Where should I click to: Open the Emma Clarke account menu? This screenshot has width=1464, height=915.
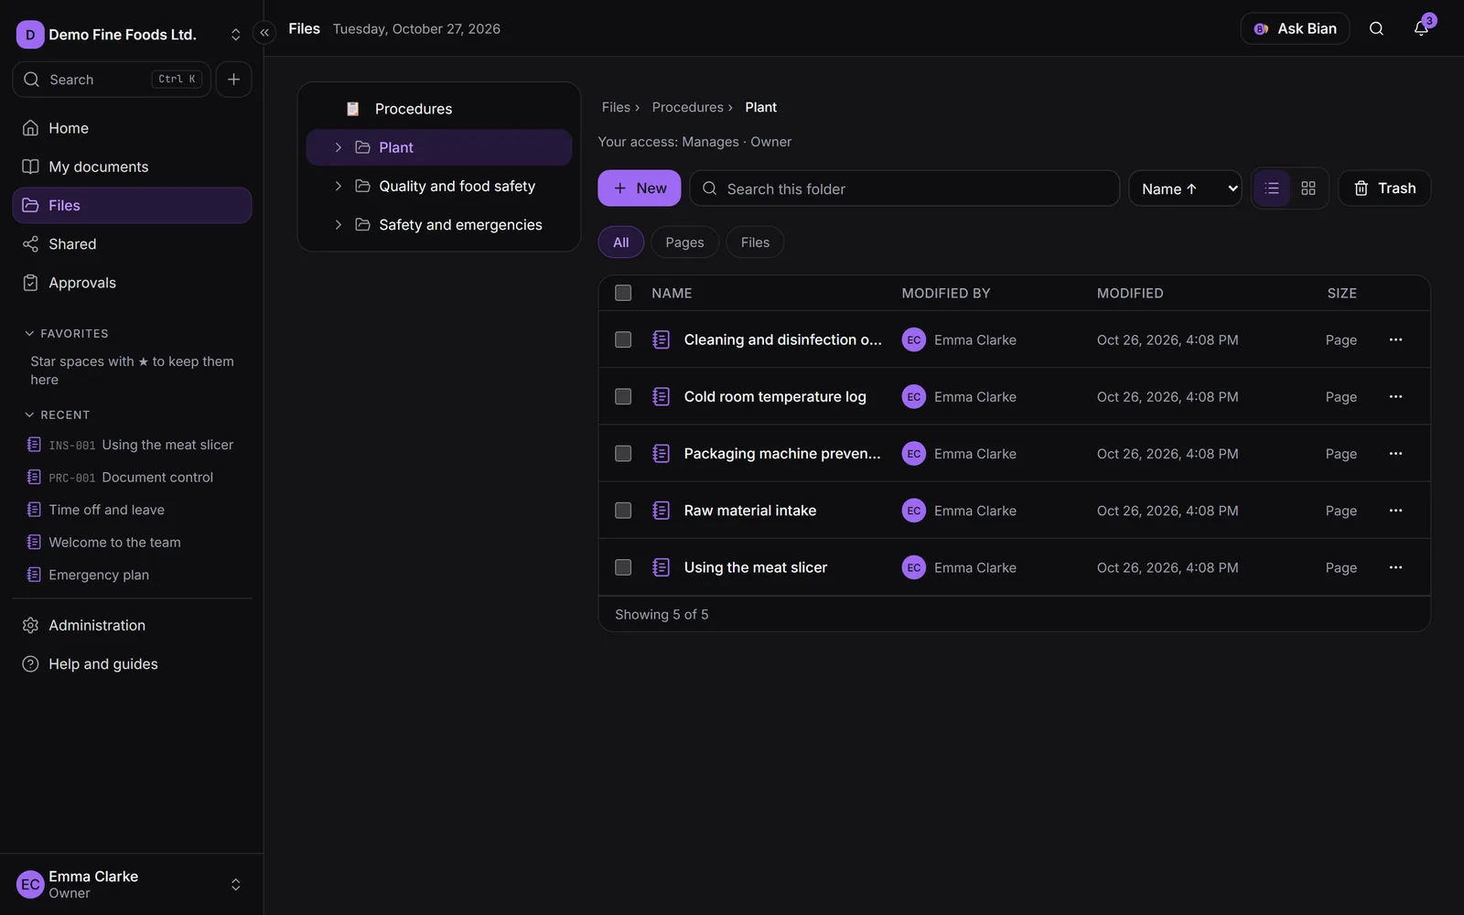coord(132,884)
